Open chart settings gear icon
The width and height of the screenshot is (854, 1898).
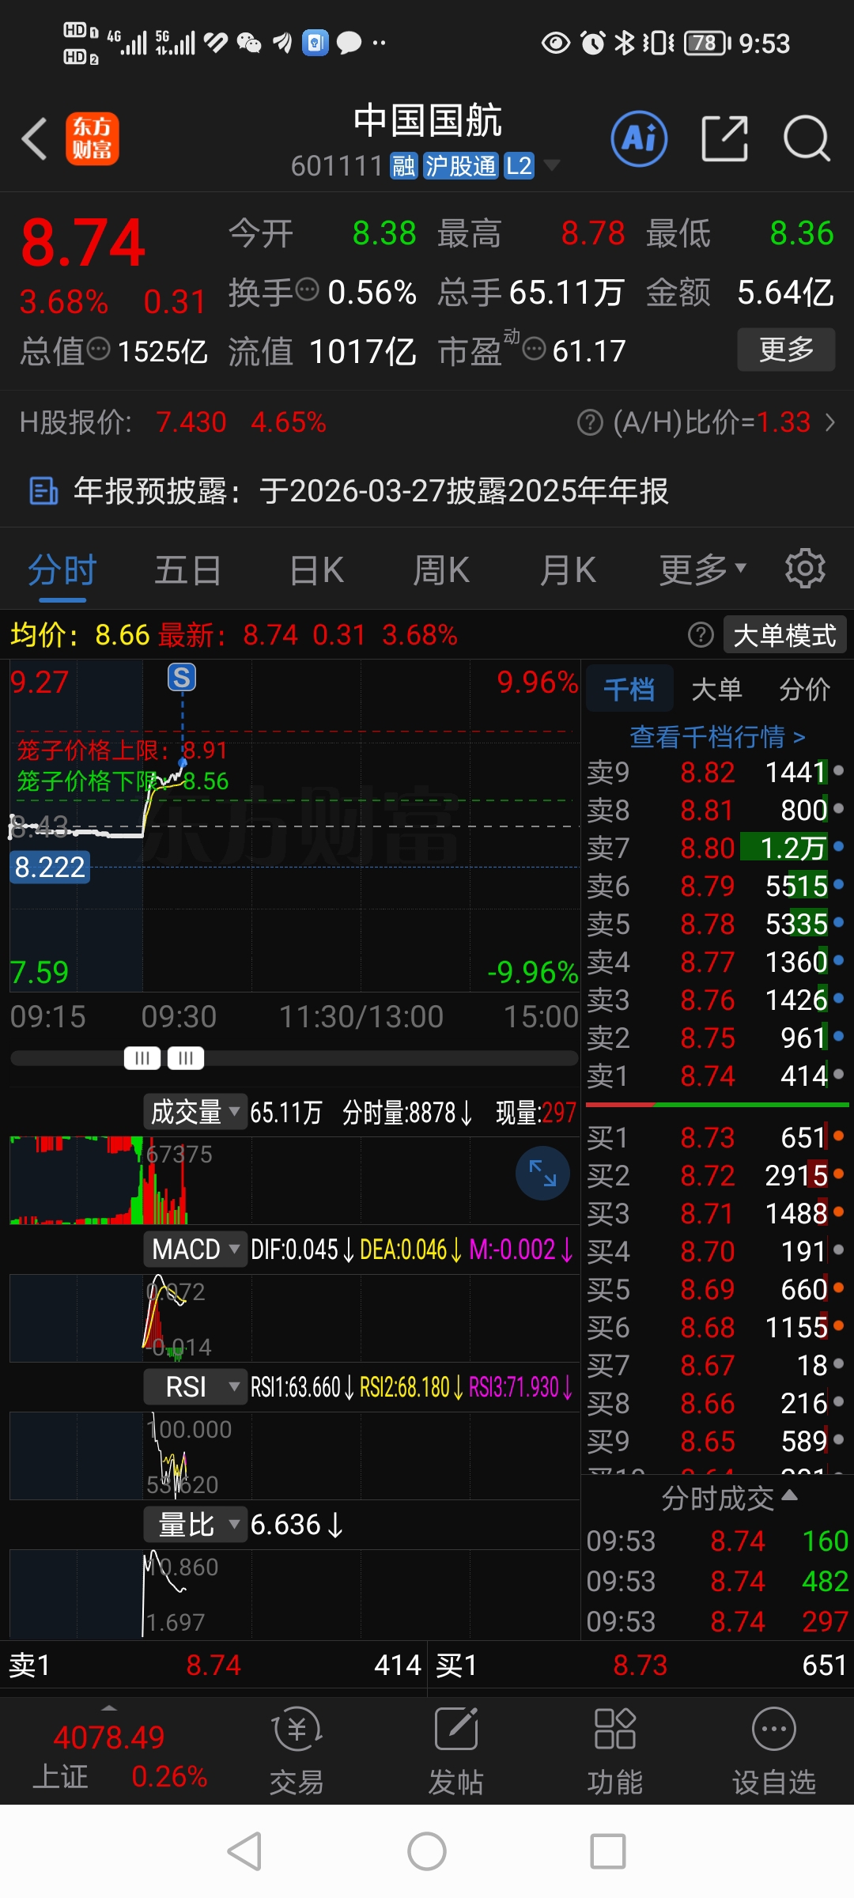point(805,568)
